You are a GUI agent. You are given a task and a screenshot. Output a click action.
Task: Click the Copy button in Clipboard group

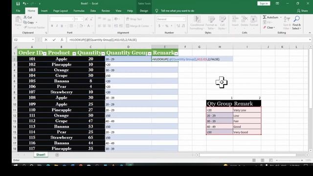tap(28, 22)
